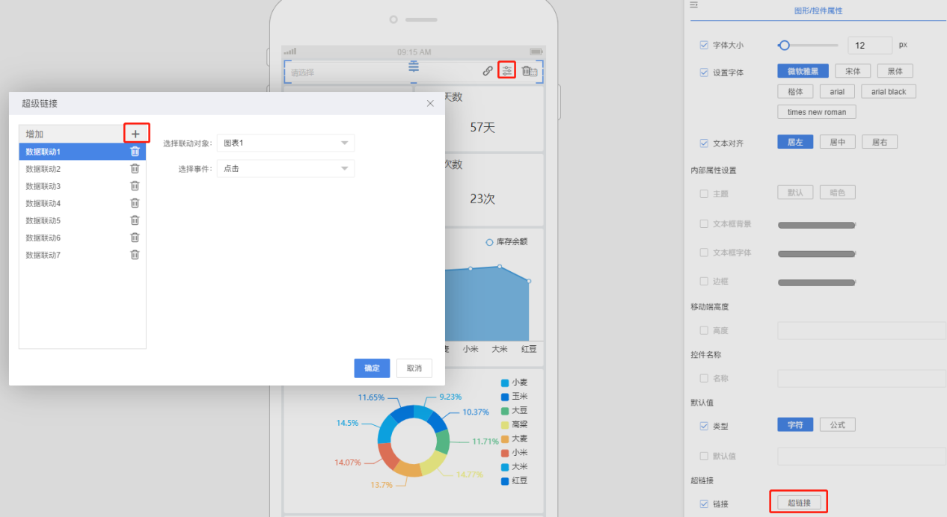Toggle the 字体大小 checkbox
The width and height of the screenshot is (947, 517).
click(x=703, y=46)
